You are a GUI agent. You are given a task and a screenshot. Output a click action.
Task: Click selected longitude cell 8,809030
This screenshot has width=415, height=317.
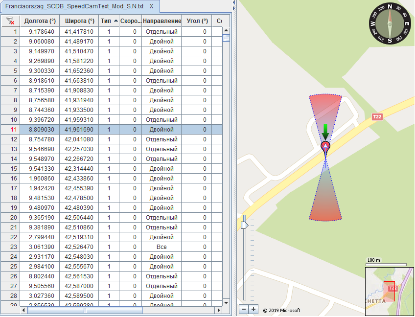(x=40, y=130)
